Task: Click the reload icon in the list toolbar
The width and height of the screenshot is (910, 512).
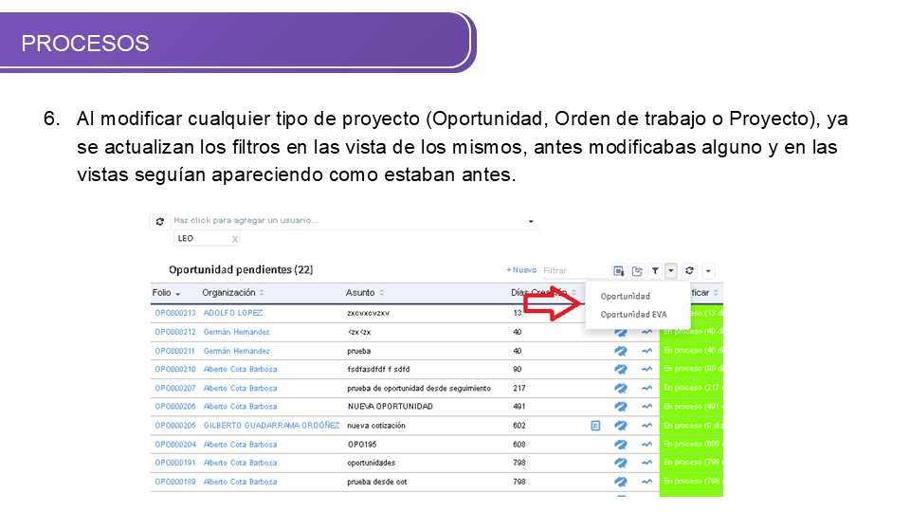Action: click(689, 270)
